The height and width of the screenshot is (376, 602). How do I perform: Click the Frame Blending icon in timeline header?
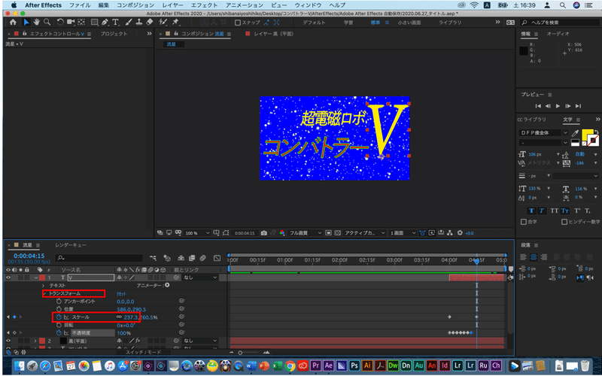click(x=193, y=258)
